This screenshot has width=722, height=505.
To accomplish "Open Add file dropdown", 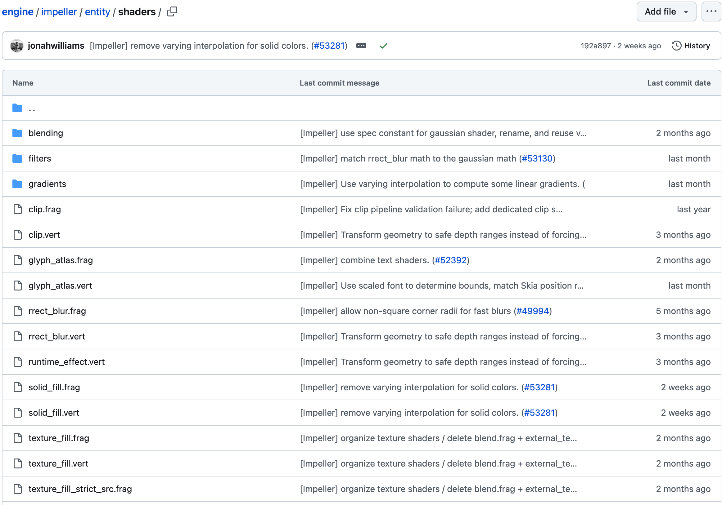I will pyautogui.click(x=666, y=11).
